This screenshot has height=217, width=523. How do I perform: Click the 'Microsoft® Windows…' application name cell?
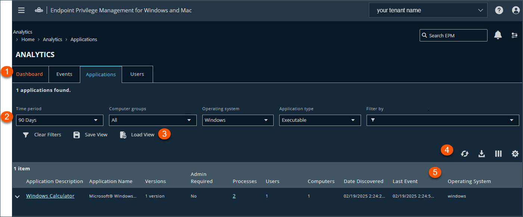[x=113, y=196]
